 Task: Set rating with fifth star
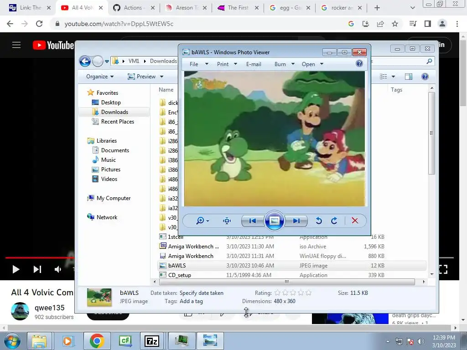point(309,293)
